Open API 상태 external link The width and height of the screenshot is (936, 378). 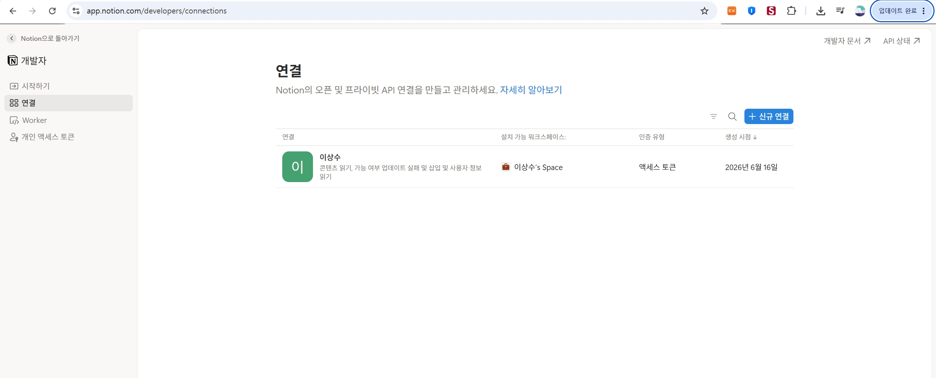pyautogui.click(x=901, y=41)
